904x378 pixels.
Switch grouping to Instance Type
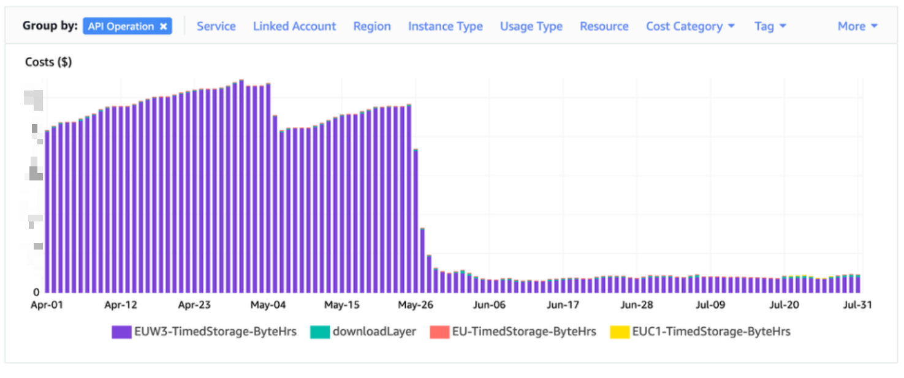[445, 26]
